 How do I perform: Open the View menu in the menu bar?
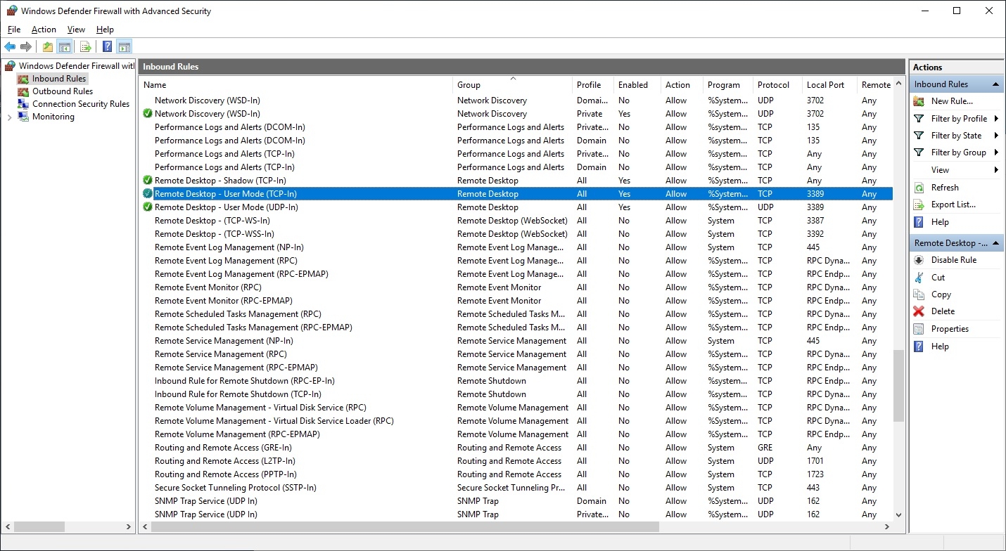(x=76, y=30)
